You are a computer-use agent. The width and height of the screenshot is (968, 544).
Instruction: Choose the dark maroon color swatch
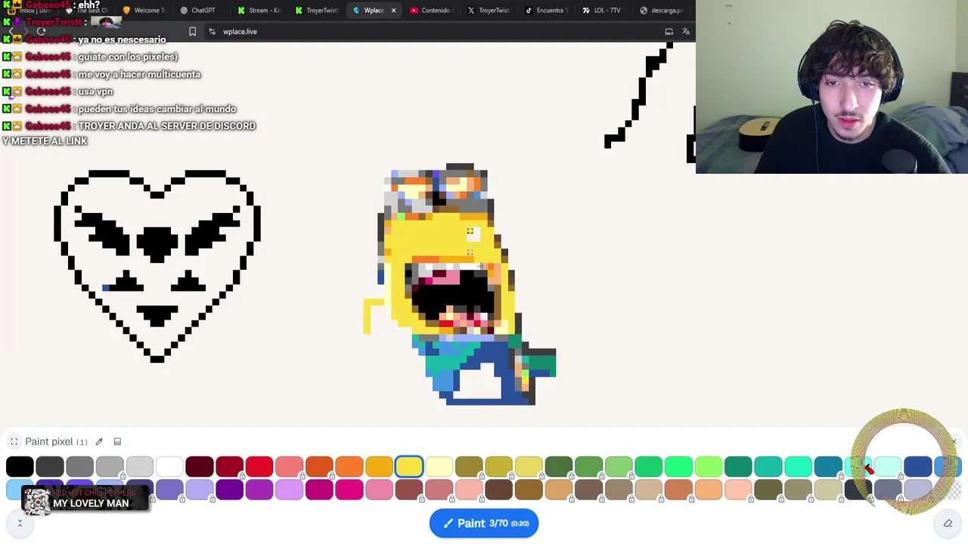click(199, 467)
